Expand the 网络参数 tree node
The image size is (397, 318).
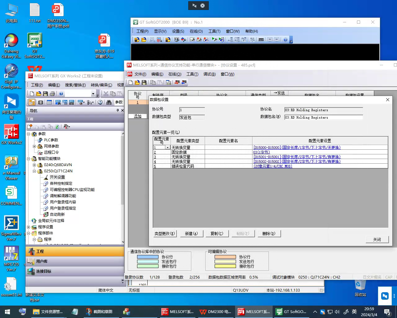click(x=34, y=146)
